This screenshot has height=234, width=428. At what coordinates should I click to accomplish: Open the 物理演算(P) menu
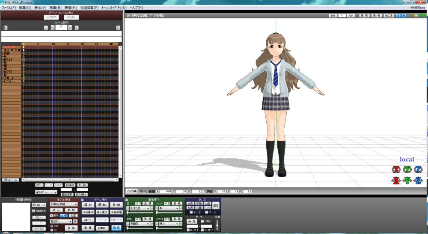coord(89,8)
